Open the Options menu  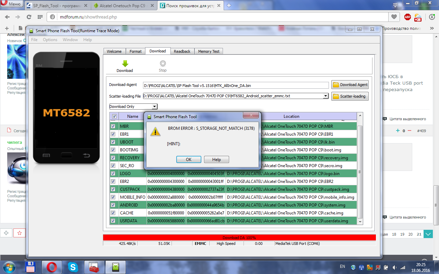point(50,40)
